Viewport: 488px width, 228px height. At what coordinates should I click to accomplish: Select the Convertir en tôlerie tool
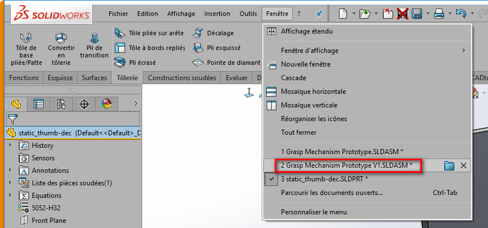pos(60,48)
